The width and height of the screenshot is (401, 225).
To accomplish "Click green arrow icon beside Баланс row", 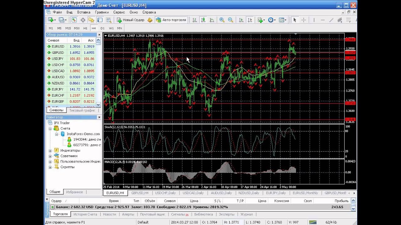I will click(52, 207).
